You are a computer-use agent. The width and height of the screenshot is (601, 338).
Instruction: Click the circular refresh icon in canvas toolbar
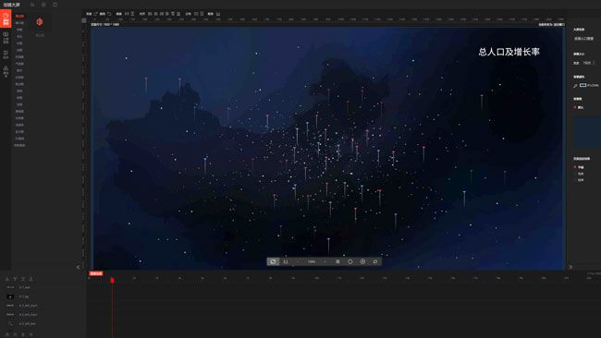pyautogui.click(x=350, y=261)
